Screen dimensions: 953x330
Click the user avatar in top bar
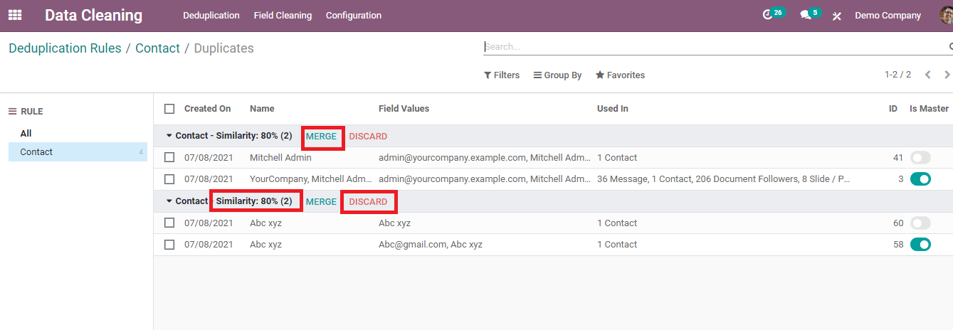click(x=946, y=15)
